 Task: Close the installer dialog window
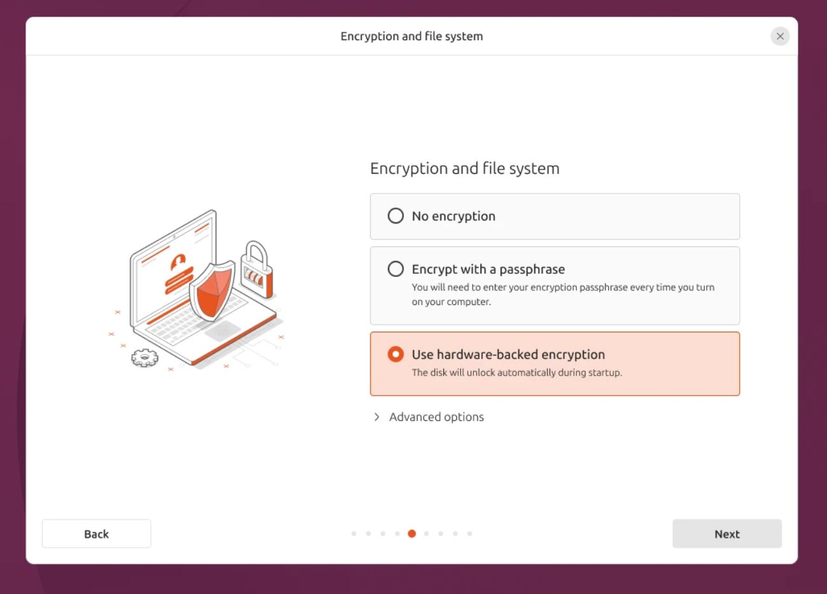pos(780,36)
